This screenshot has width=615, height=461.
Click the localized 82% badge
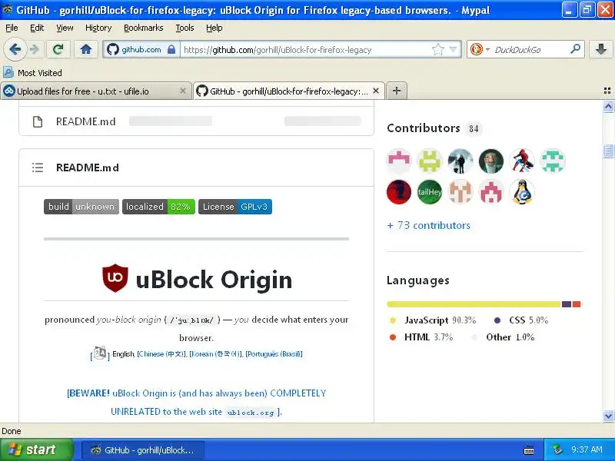(158, 207)
